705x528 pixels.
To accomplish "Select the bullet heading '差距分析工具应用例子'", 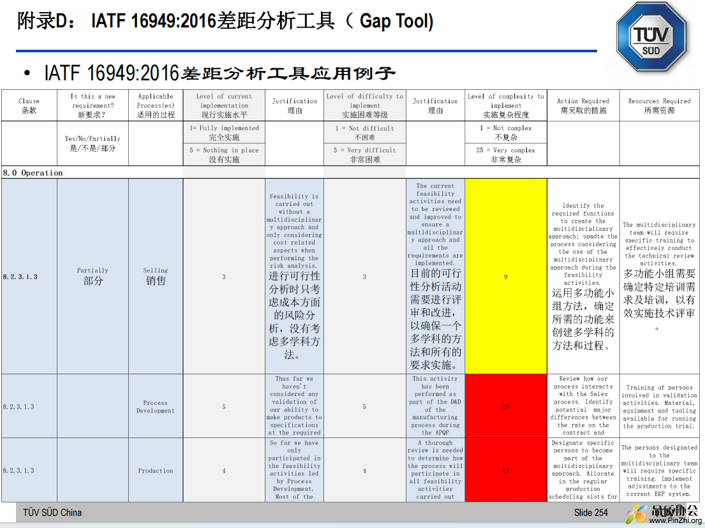I will [288, 73].
